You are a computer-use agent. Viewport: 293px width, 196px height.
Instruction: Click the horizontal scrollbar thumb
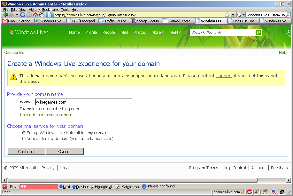(132, 180)
